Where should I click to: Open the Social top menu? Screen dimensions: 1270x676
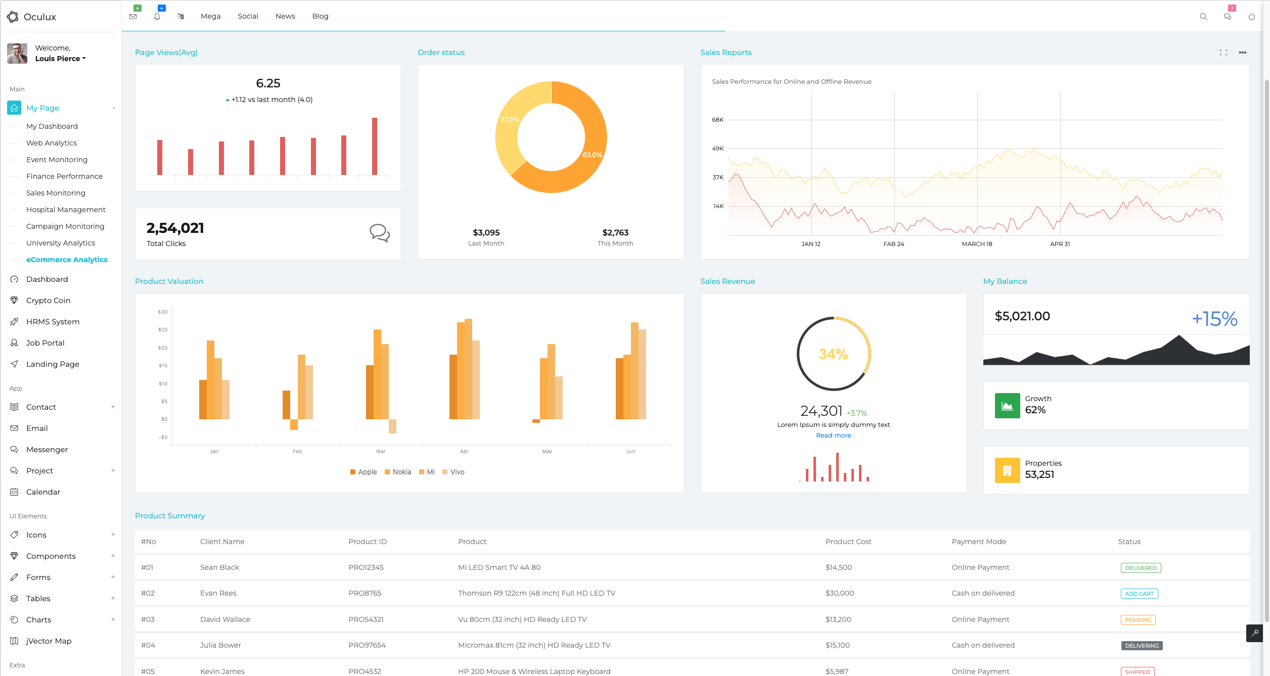248,16
